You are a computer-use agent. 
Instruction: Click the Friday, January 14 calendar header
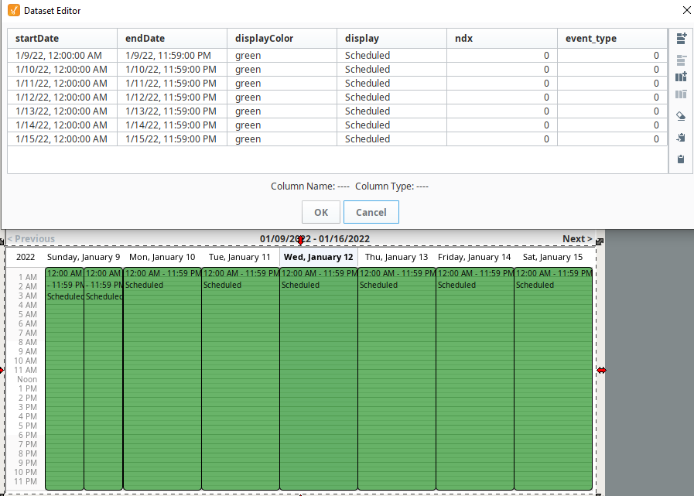(474, 257)
